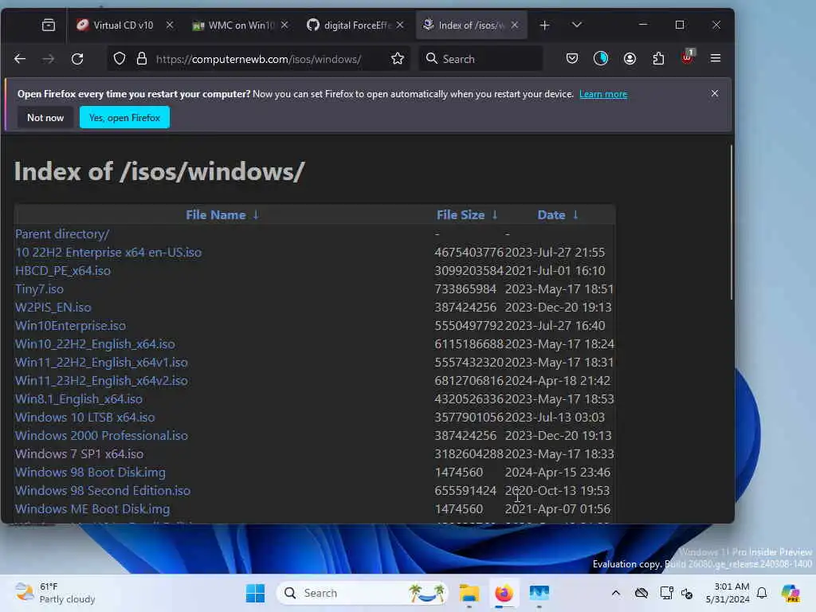816x612 pixels.
Task: Click the network display tray icon
Action: [x=666, y=593]
